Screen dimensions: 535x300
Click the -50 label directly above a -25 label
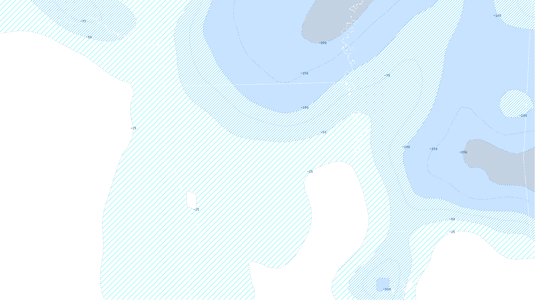point(452,219)
